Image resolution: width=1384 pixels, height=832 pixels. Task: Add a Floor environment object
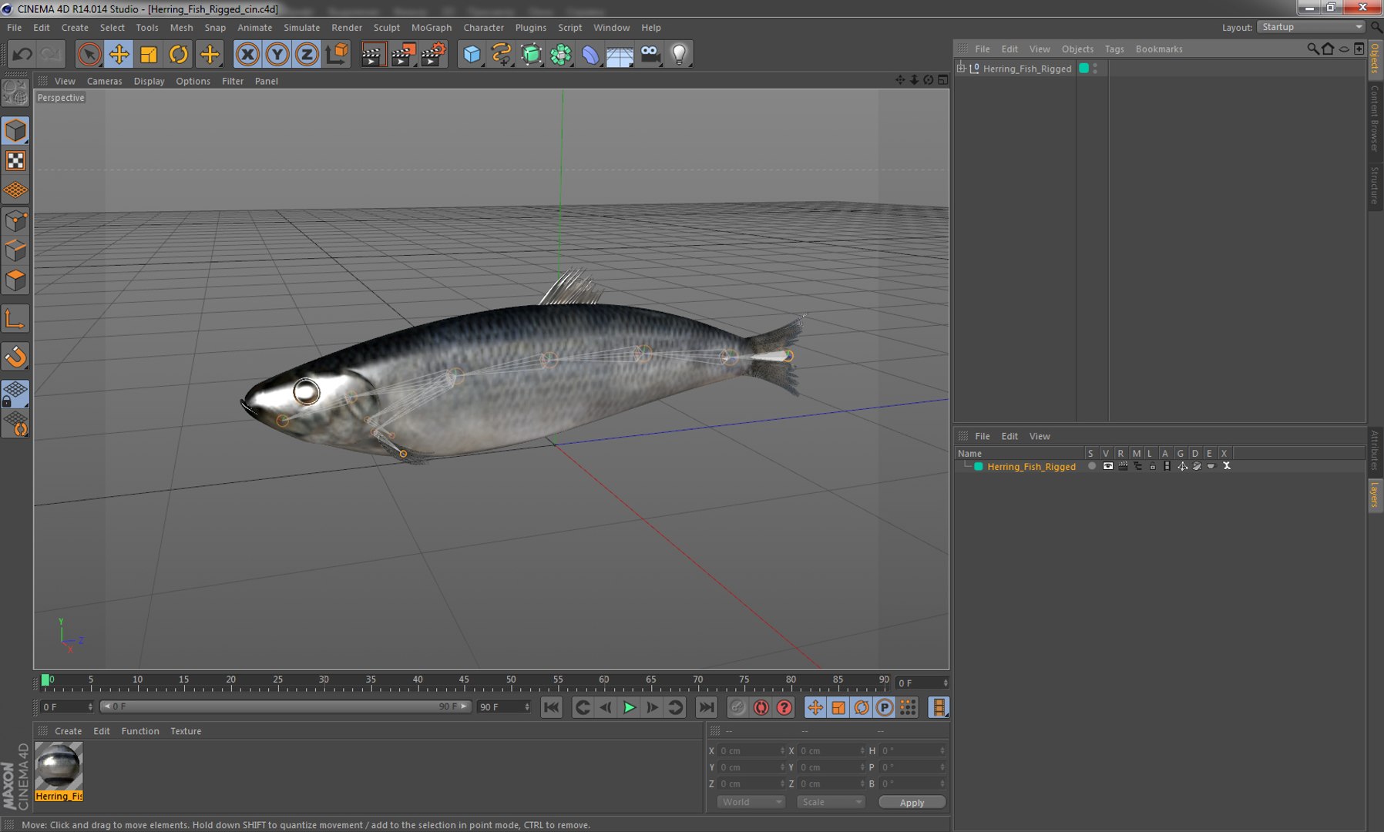point(620,54)
